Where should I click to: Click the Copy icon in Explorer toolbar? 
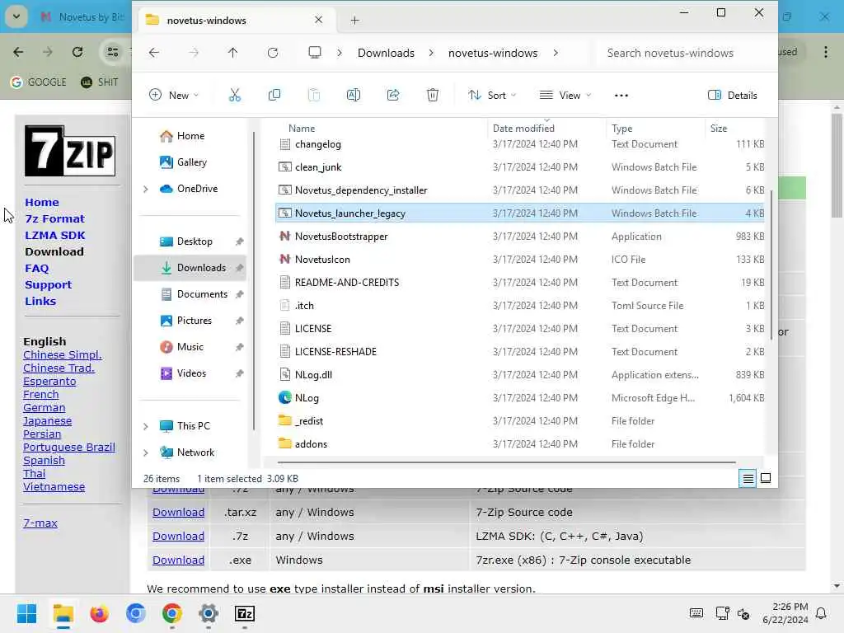coord(274,96)
